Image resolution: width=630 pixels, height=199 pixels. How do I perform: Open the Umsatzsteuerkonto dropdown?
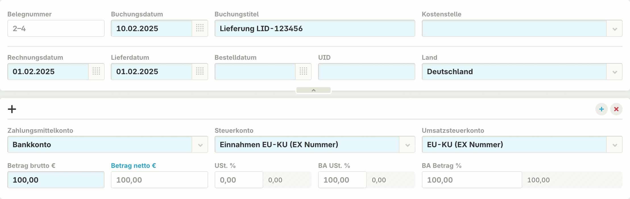(615, 144)
